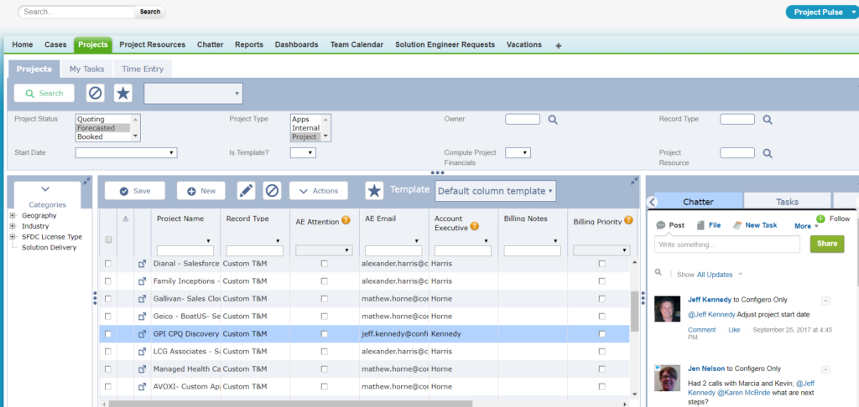This screenshot has height=407, width=859.
Task: Tick the select-all checkbox in grid header
Action: pos(107,240)
